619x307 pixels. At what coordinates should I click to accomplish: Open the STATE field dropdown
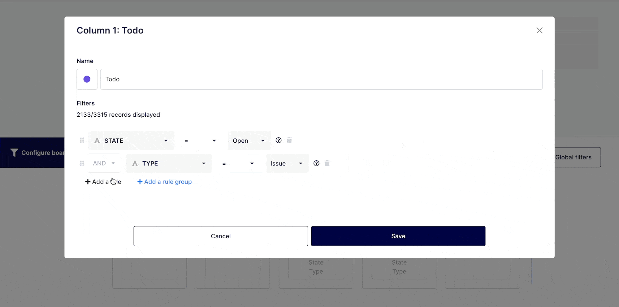[132, 141]
